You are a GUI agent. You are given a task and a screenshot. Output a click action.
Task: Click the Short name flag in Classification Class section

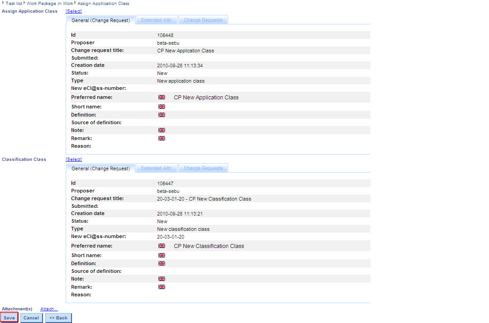coord(162,255)
